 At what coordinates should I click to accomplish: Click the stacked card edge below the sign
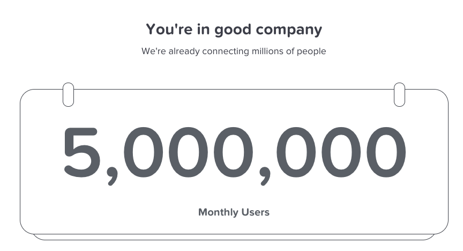pyautogui.click(x=234, y=238)
